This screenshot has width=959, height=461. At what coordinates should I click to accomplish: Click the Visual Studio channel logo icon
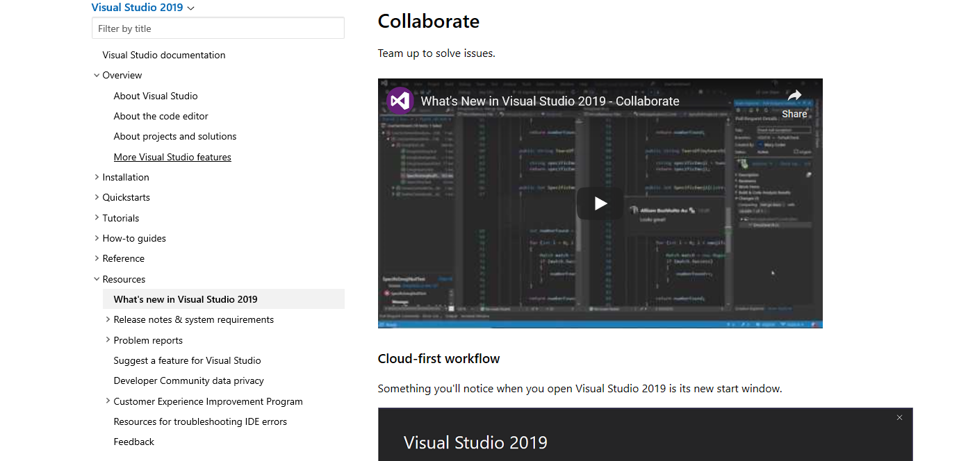(400, 101)
